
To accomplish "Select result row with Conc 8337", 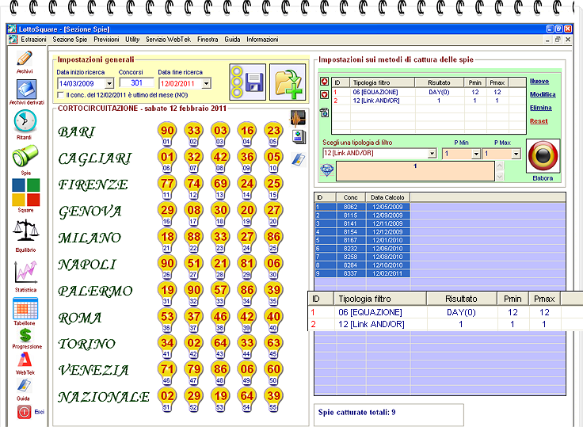I will [363, 273].
